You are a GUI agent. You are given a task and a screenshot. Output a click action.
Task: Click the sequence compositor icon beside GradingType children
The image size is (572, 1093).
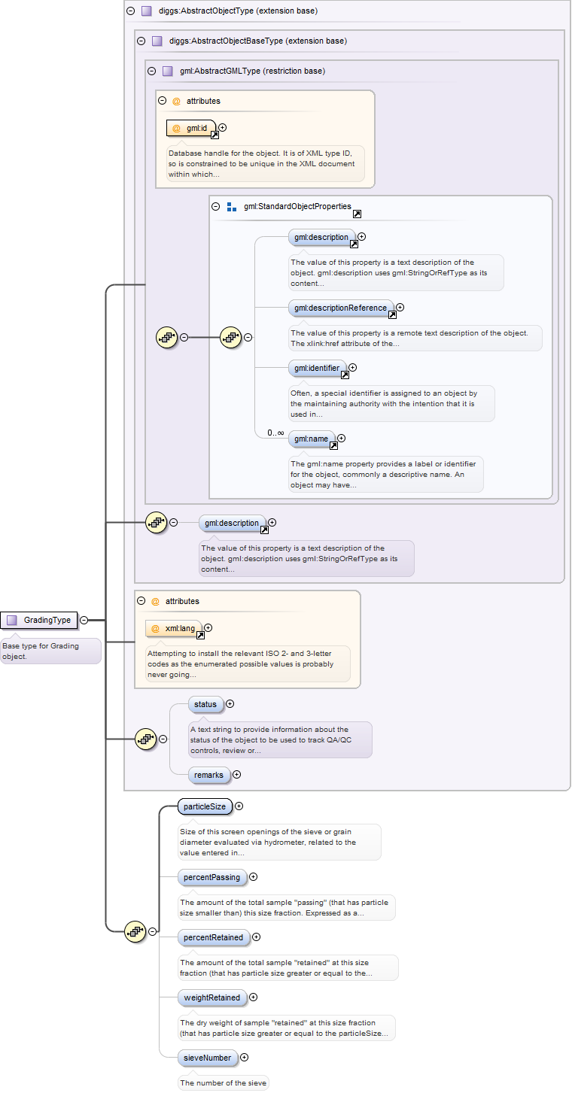[x=135, y=931]
